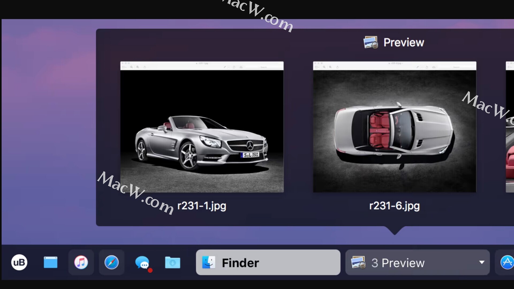Click the blue desktop window icon
This screenshot has height=289, width=514.
(51, 262)
